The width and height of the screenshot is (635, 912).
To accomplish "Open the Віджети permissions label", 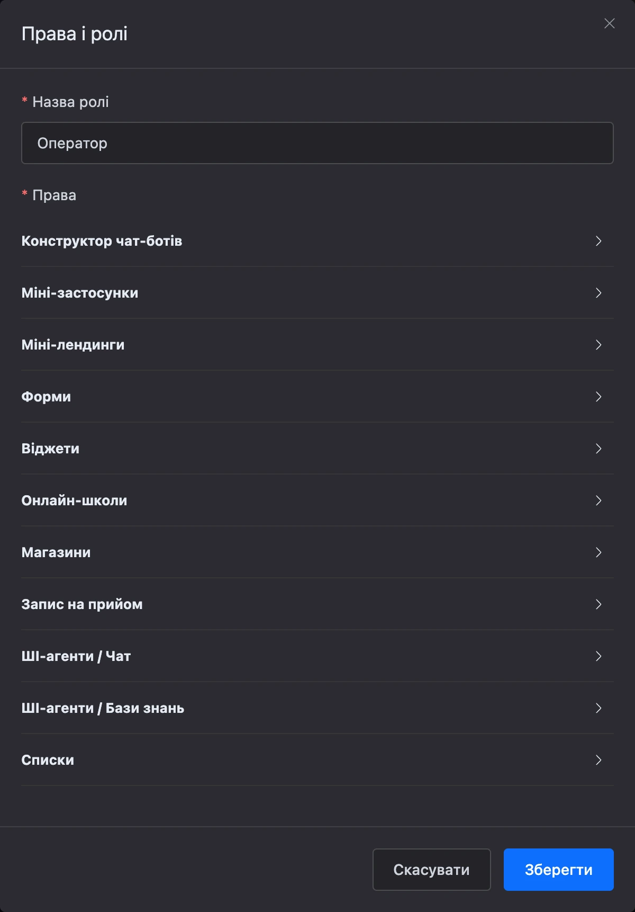I will [50, 449].
